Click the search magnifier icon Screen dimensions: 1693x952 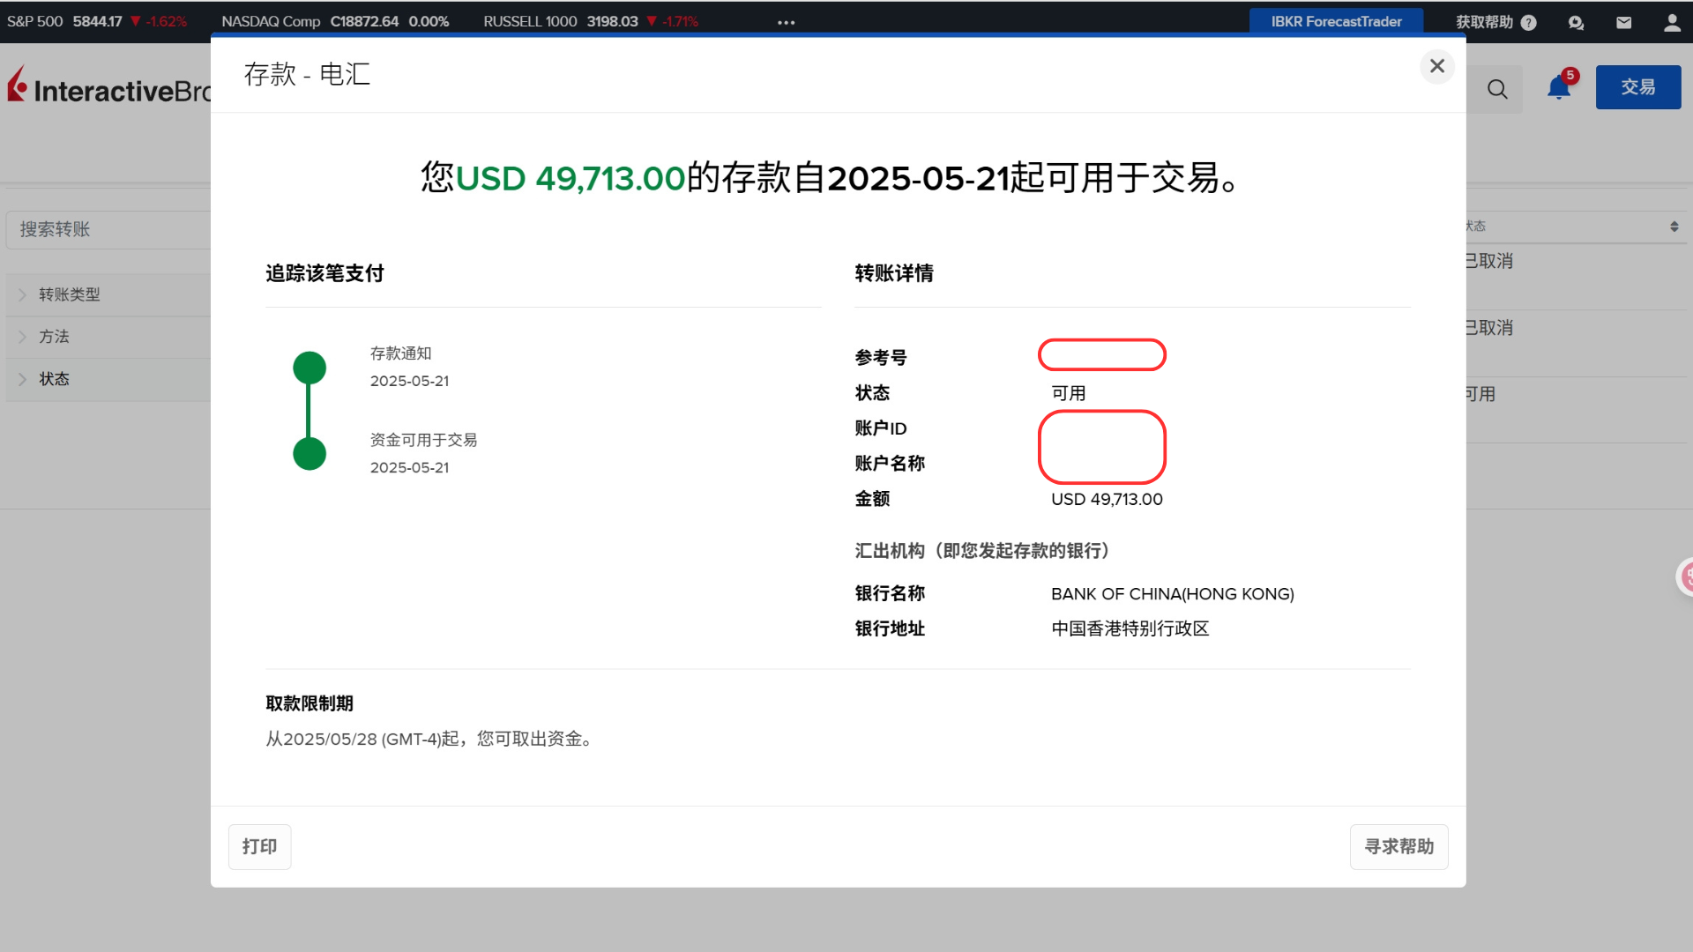click(1497, 89)
